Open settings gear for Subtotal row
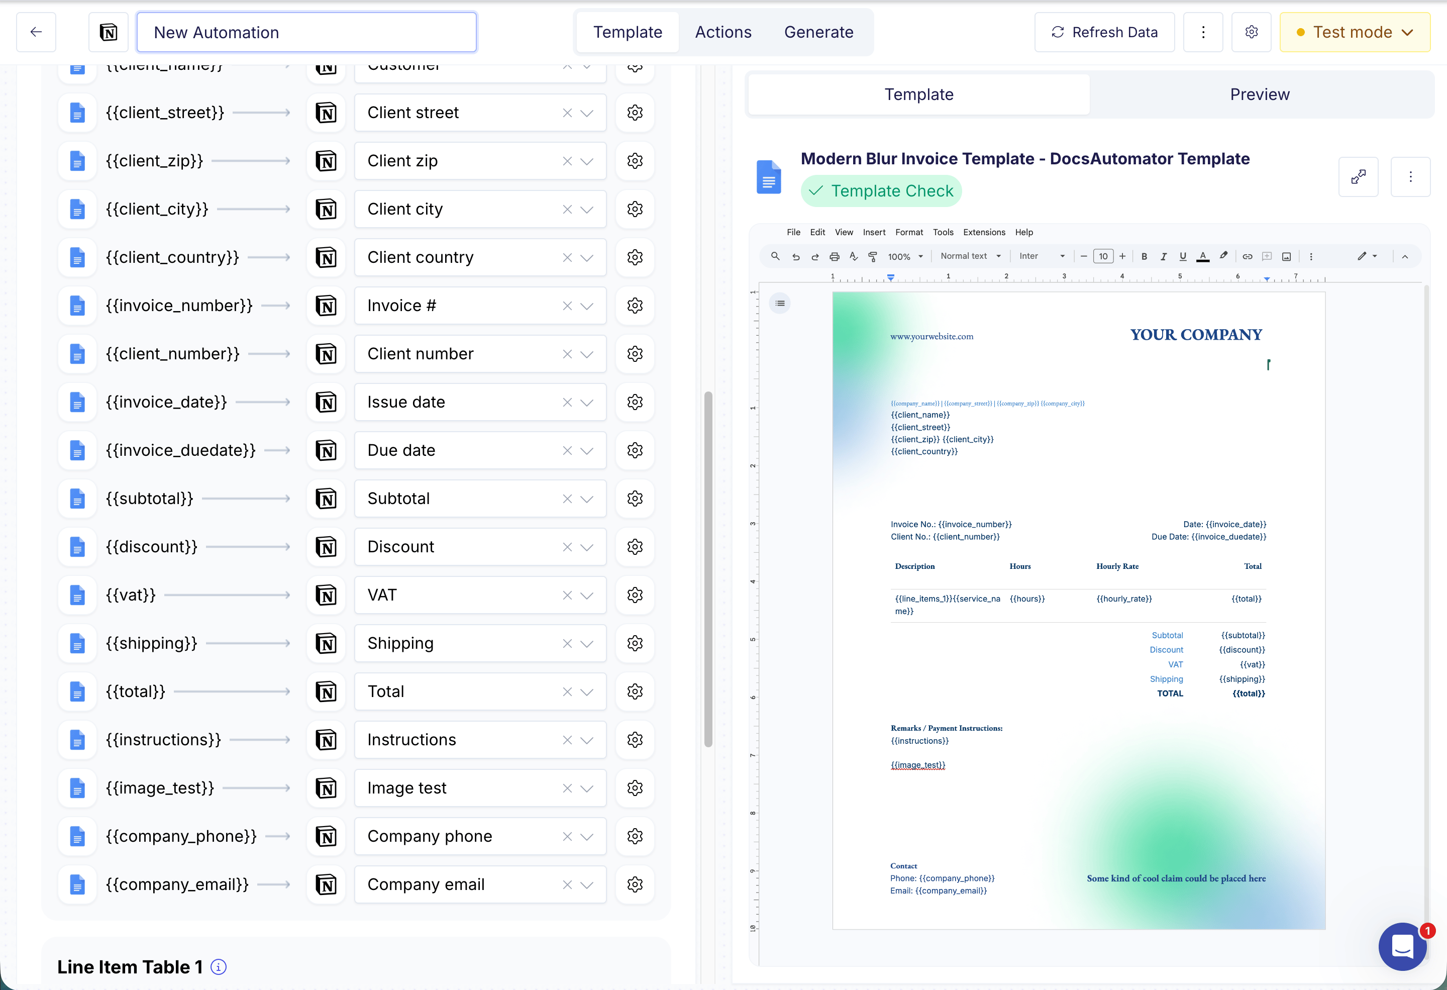 click(635, 499)
